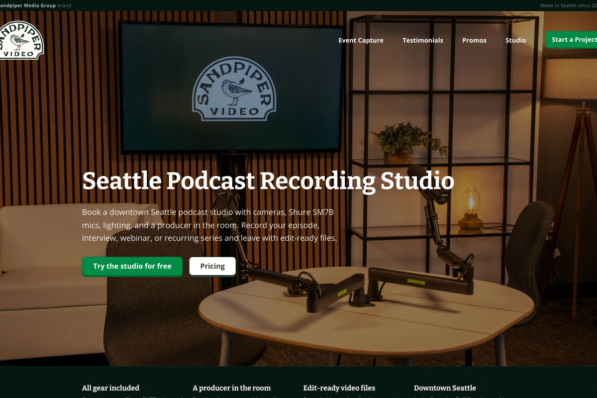Click the 'Downtown Seattle' heading

pyautogui.click(x=445, y=388)
